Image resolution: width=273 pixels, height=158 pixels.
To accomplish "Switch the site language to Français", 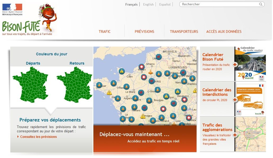I will pos(131,4).
